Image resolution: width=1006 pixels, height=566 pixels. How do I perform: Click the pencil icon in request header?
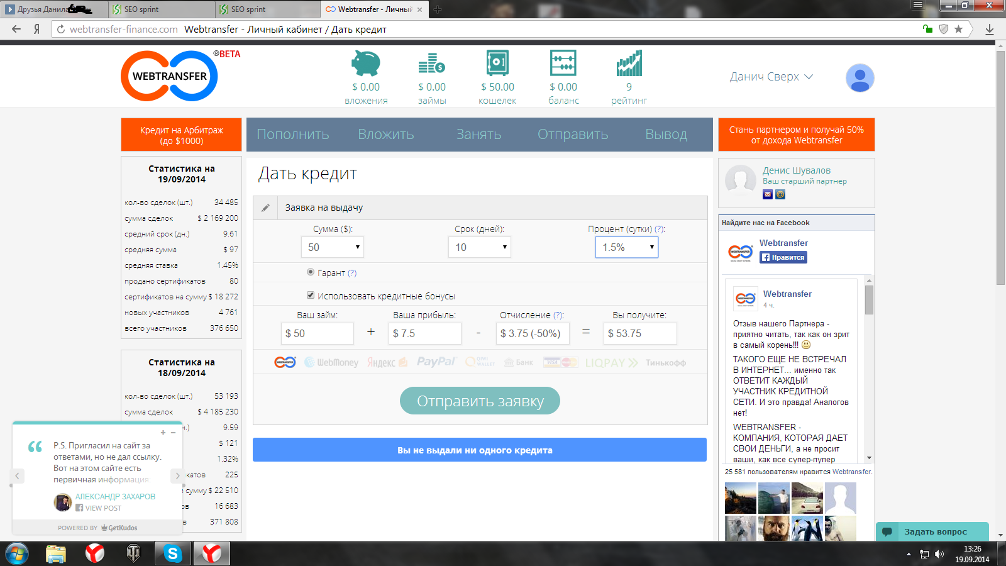[x=266, y=208]
